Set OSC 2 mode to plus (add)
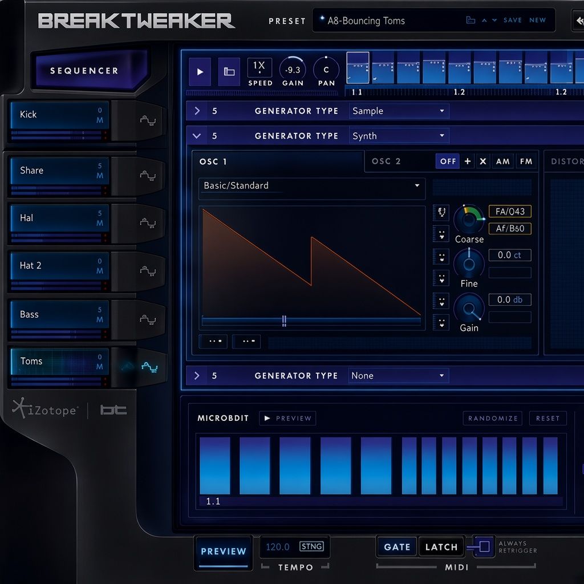This screenshot has width=584, height=584. pos(468,161)
